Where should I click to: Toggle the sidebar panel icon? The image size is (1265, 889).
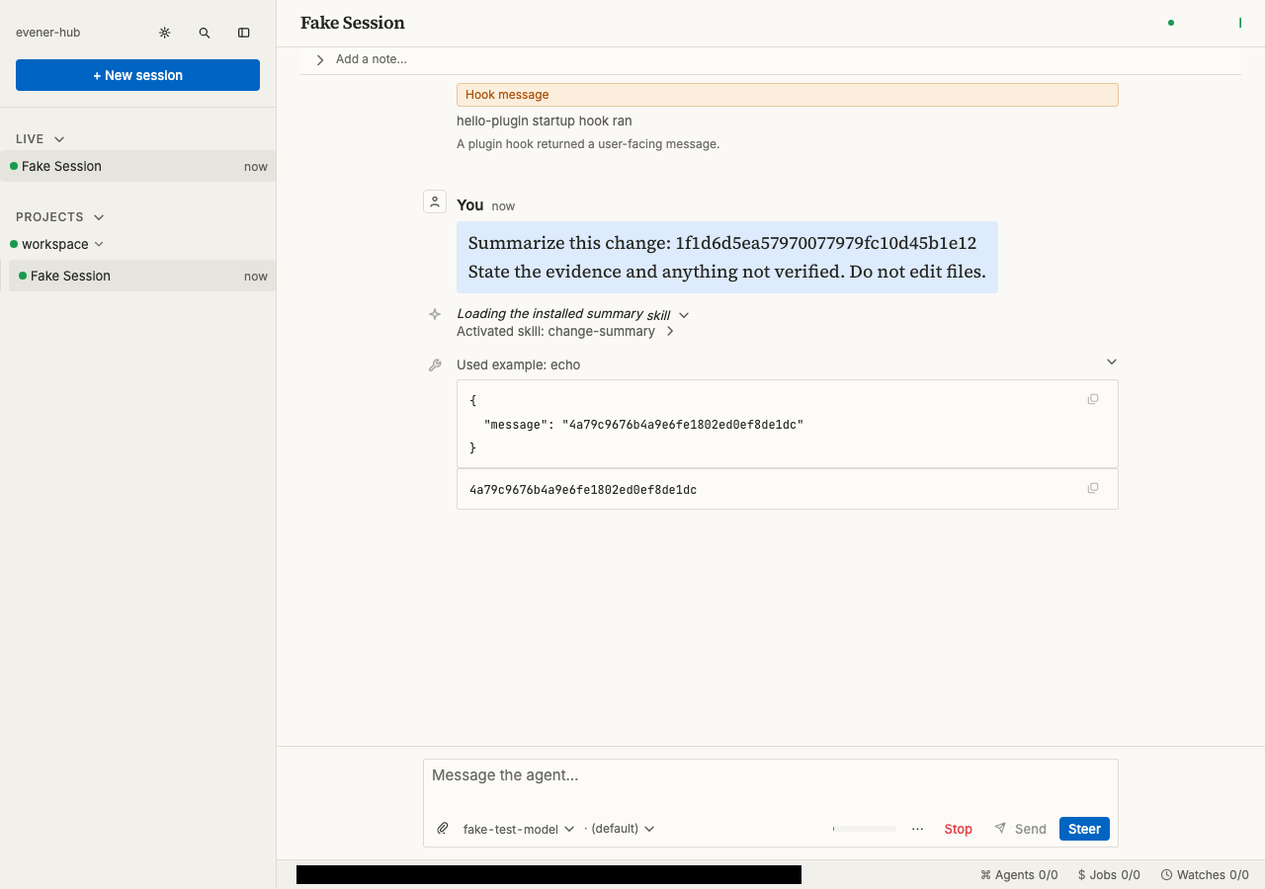pos(244,33)
